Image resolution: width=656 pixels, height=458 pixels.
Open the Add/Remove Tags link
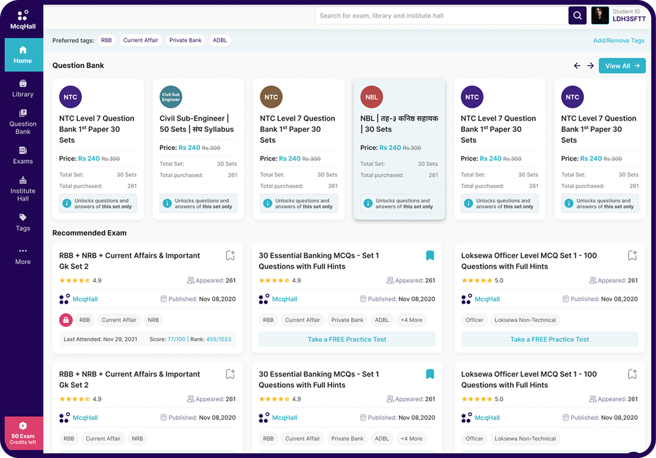(619, 41)
